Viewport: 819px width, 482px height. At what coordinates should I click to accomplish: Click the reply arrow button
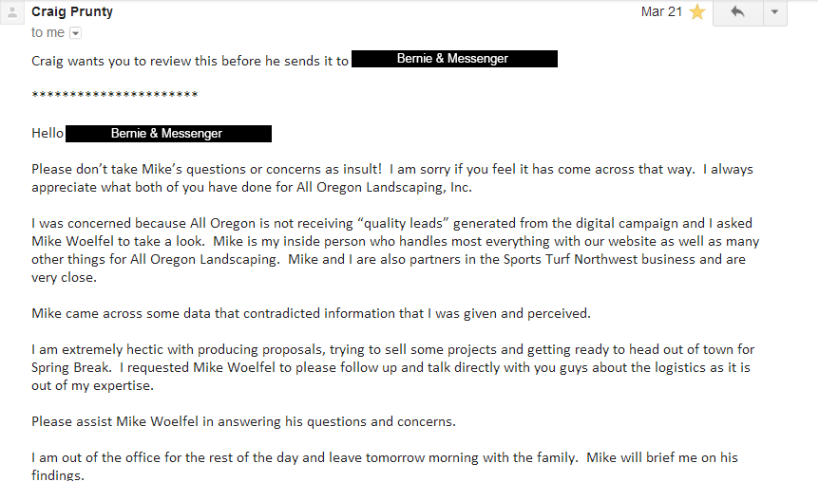coord(737,12)
